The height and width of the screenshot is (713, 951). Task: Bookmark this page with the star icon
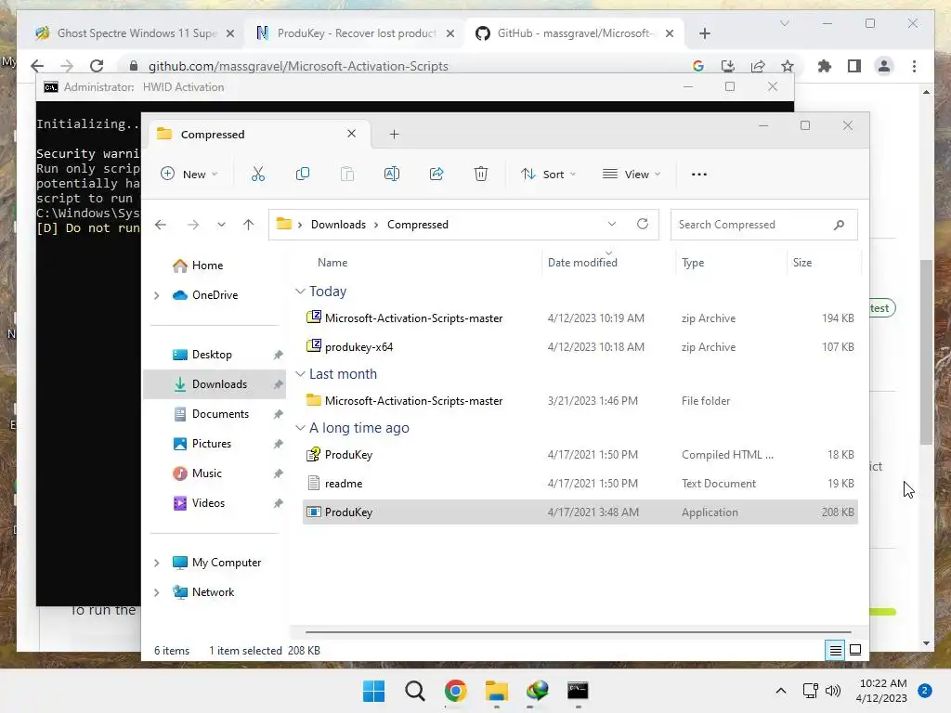click(788, 66)
